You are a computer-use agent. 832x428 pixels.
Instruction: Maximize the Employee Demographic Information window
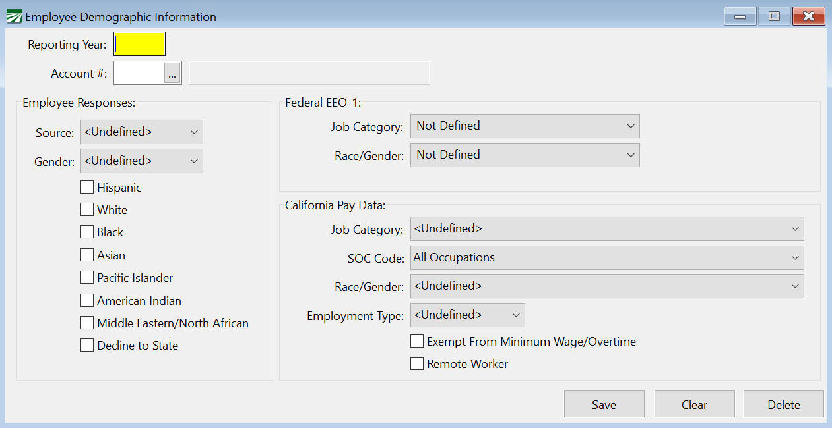pyautogui.click(x=774, y=16)
